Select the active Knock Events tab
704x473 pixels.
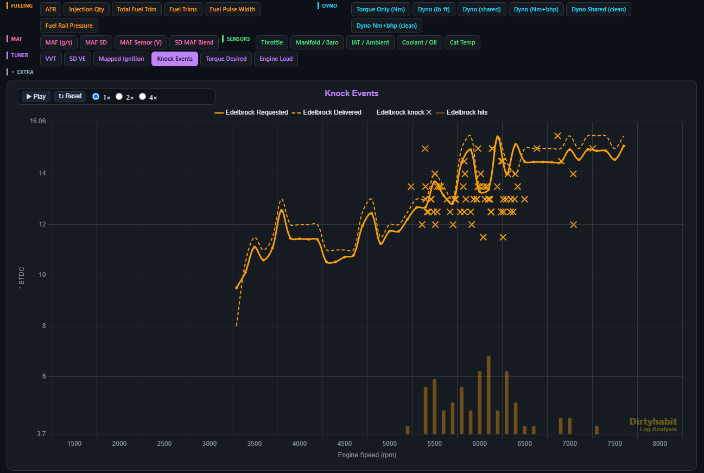click(x=175, y=59)
